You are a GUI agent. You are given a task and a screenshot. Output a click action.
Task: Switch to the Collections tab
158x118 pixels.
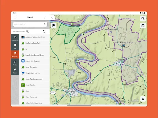click(x=15, y=38)
